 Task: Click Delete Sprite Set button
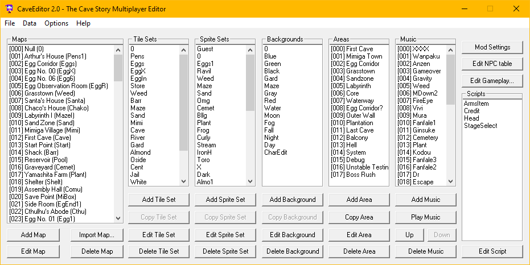225,251
